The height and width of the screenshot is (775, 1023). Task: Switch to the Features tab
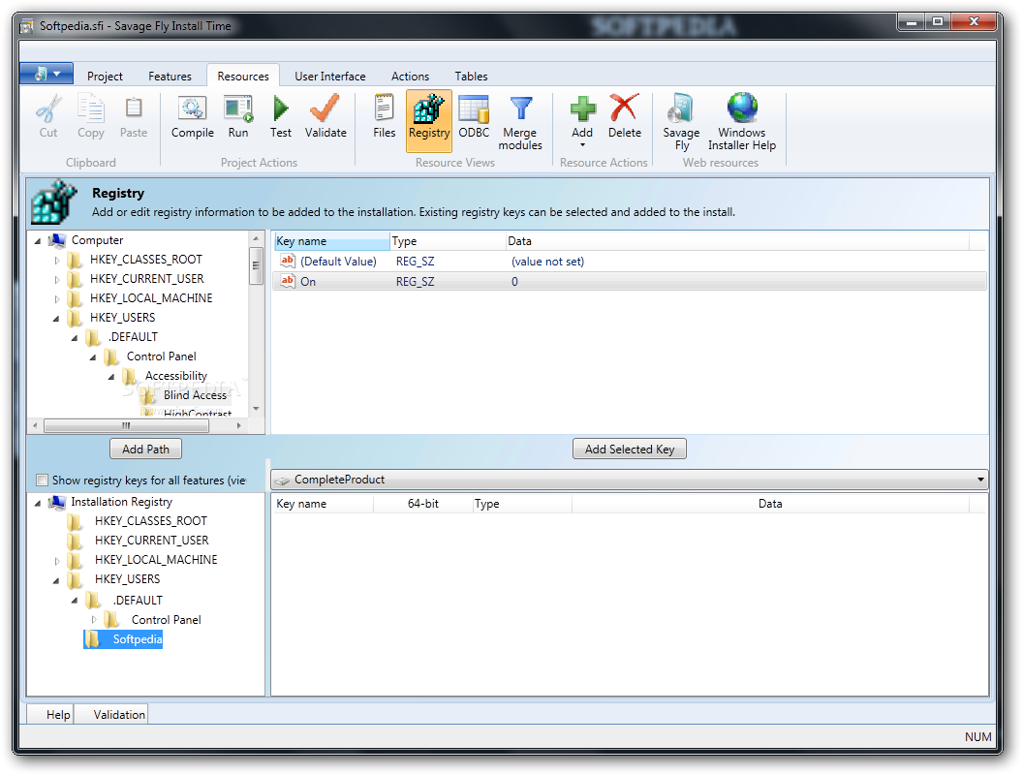coord(170,77)
